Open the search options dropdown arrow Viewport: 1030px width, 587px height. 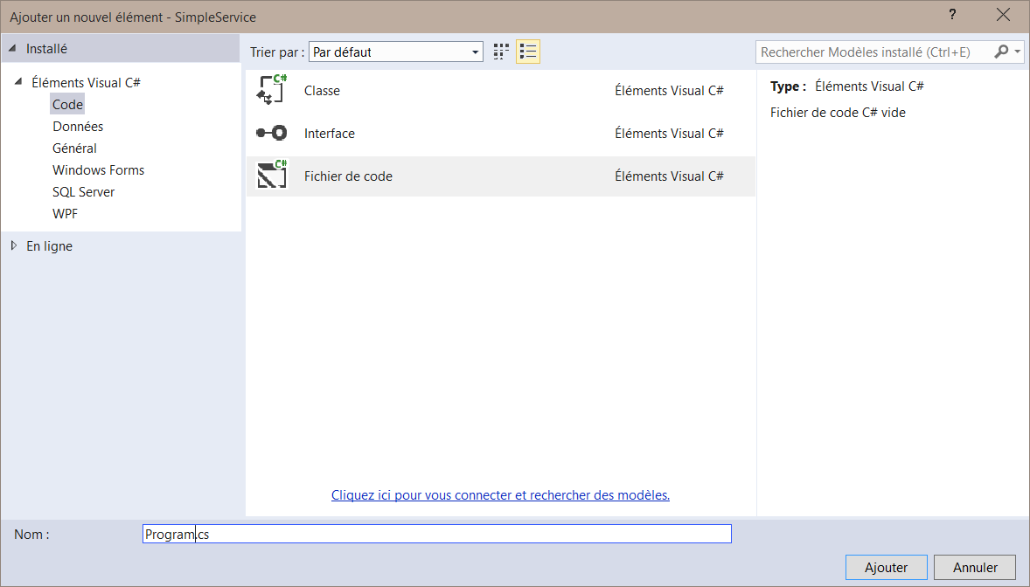(x=1019, y=52)
